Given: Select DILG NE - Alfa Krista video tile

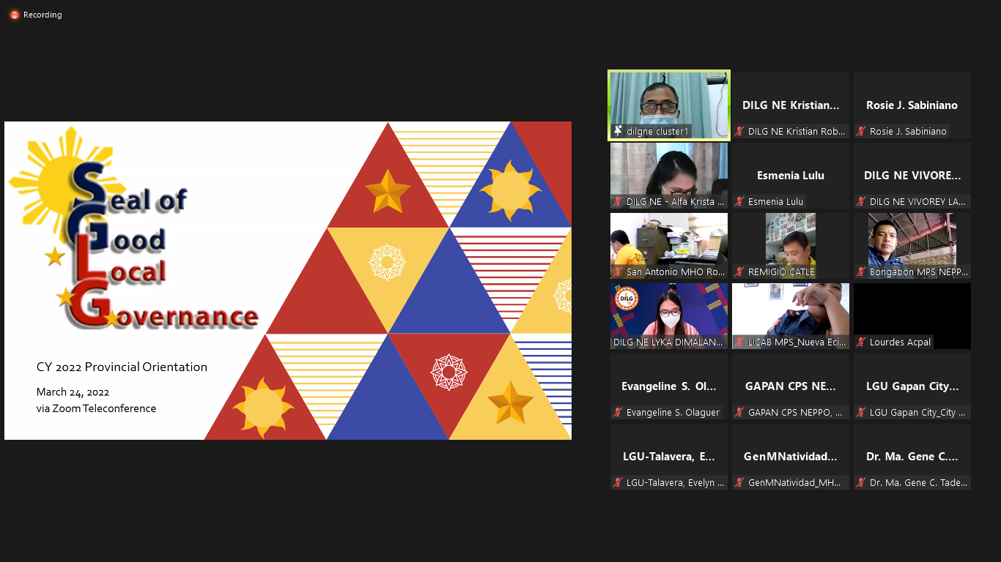Looking at the screenshot, I should pos(669,176).
